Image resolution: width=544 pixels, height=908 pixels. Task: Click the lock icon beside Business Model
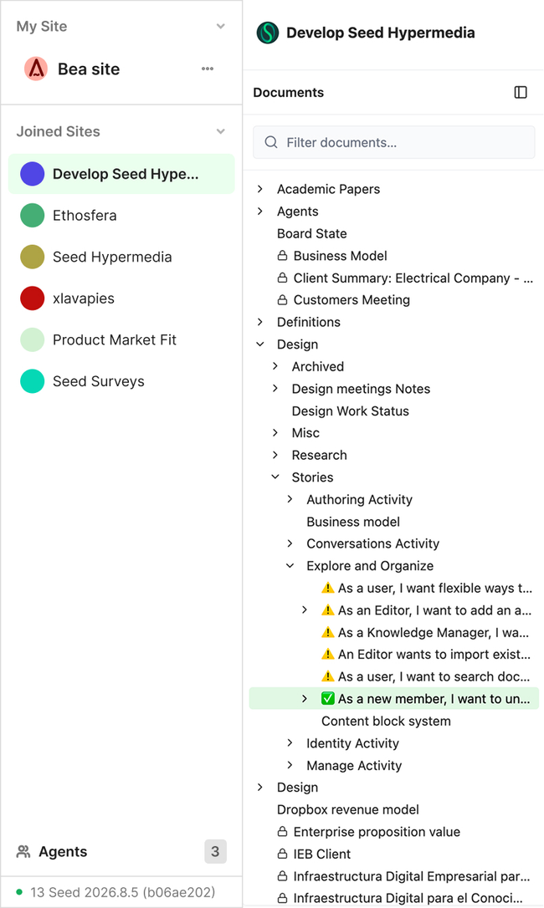tap(282, 255)
